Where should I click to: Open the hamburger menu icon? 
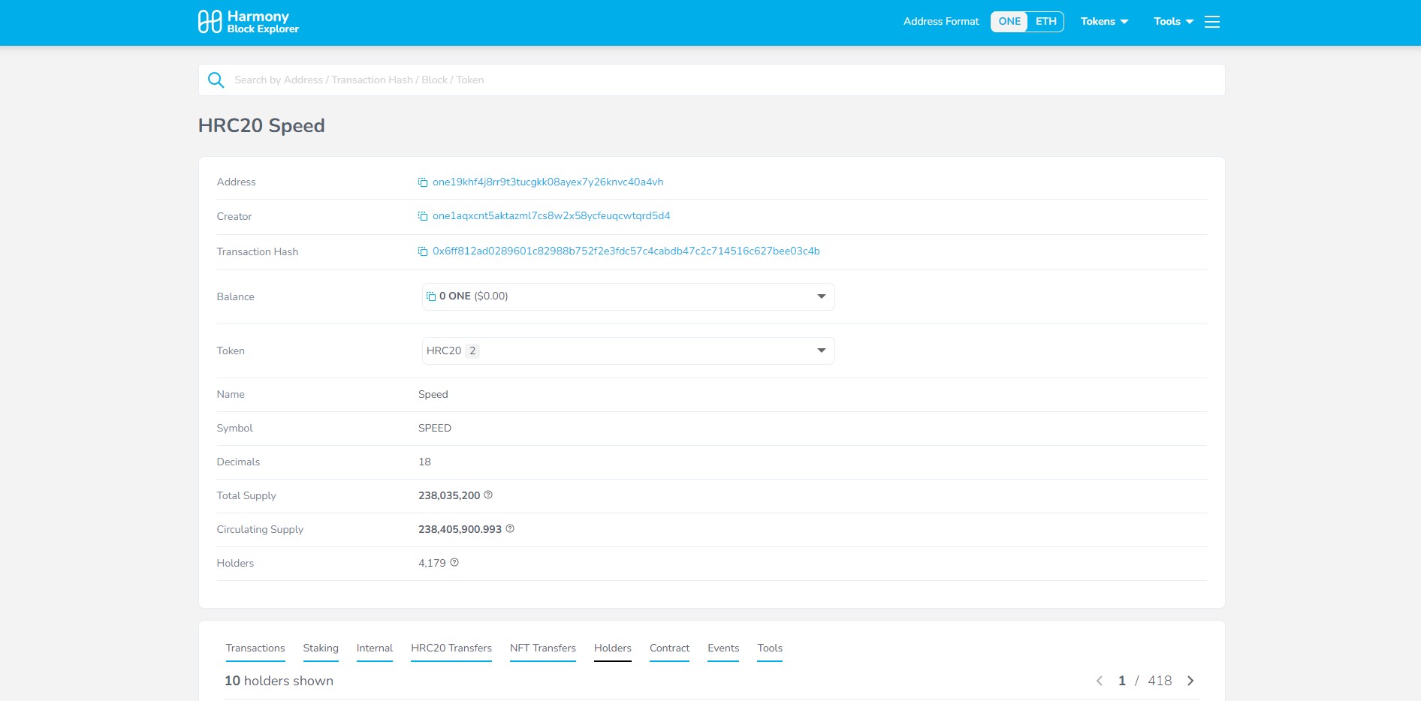[1212, 22]
